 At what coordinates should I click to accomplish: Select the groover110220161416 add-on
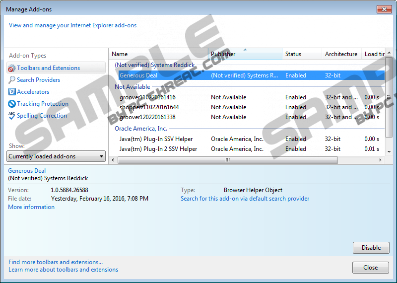147,97
